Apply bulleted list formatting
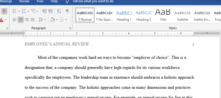The image size is (221, 98). [14, 11]
